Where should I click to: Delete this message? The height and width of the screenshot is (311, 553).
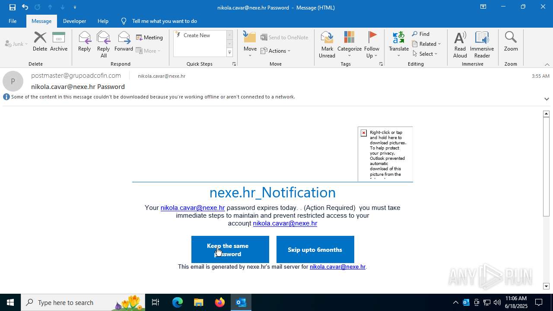(x=40, y=42)
